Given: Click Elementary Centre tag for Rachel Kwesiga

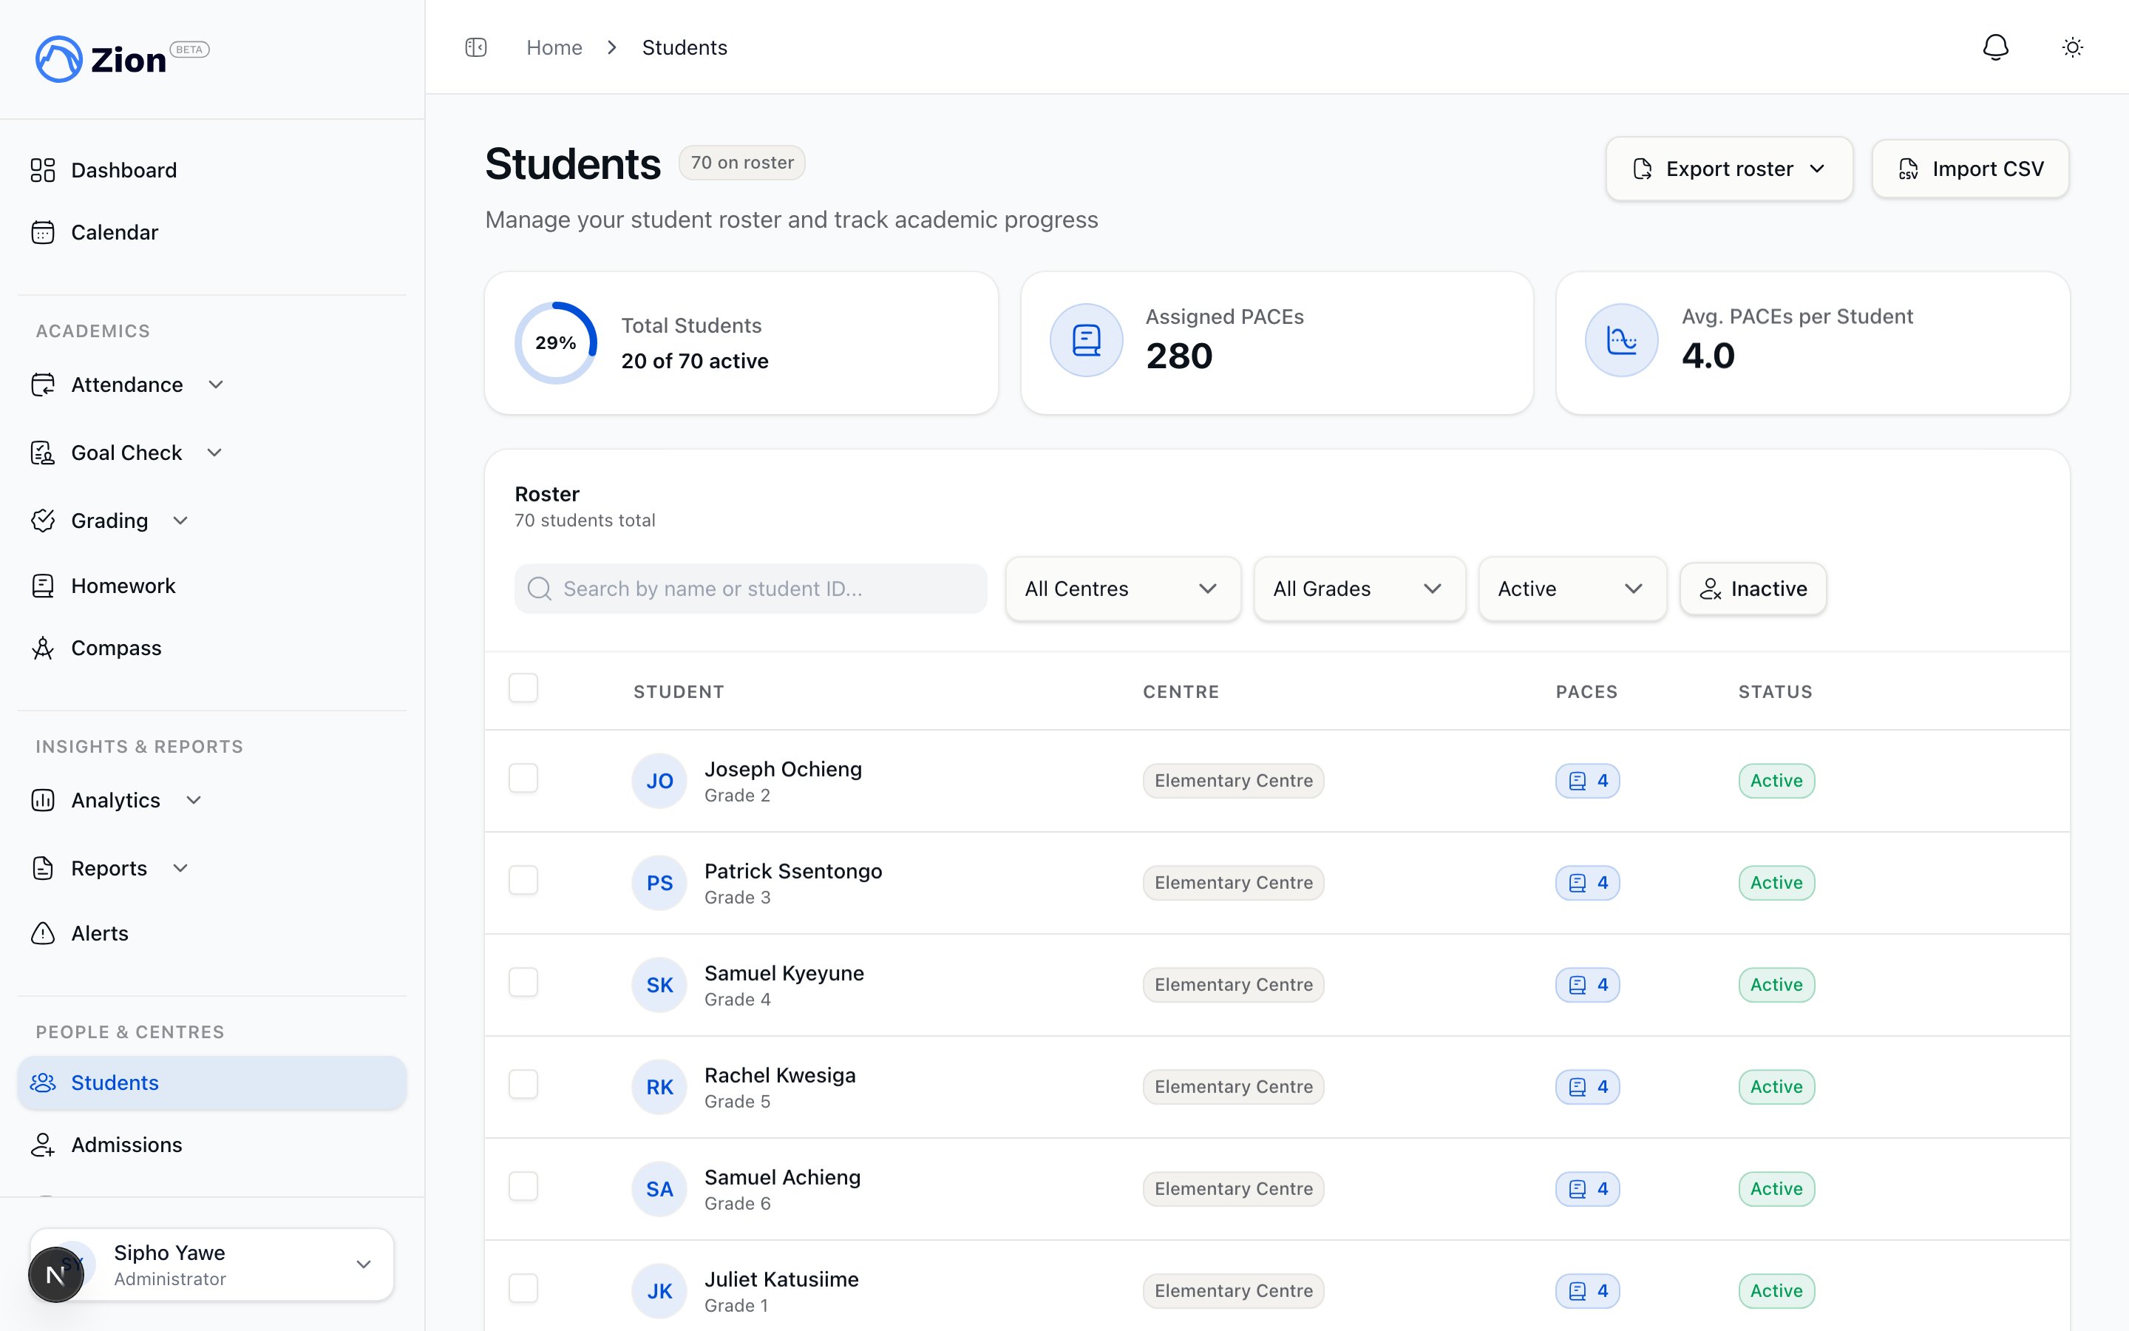Looking at the screenshot, I should pos(1233,1087).
